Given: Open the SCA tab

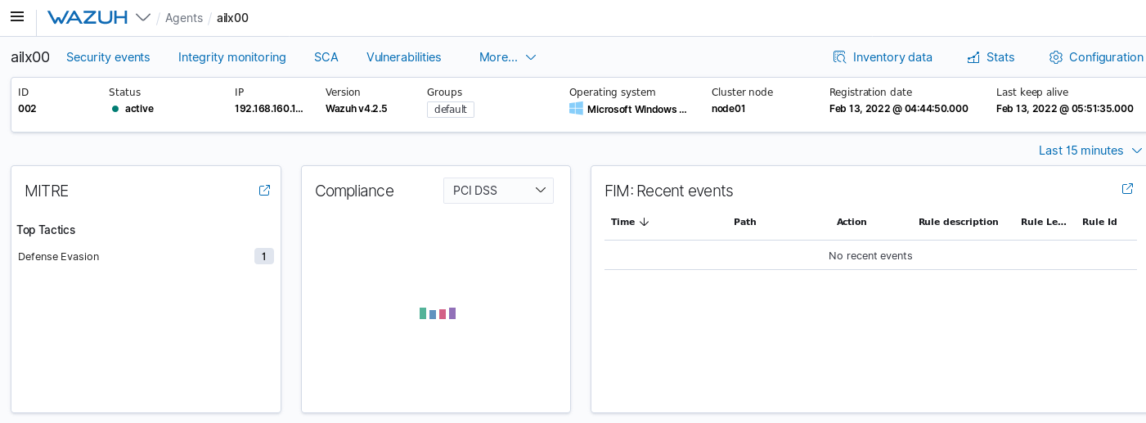Looking at the screenshot, I should tap(326, 57).
